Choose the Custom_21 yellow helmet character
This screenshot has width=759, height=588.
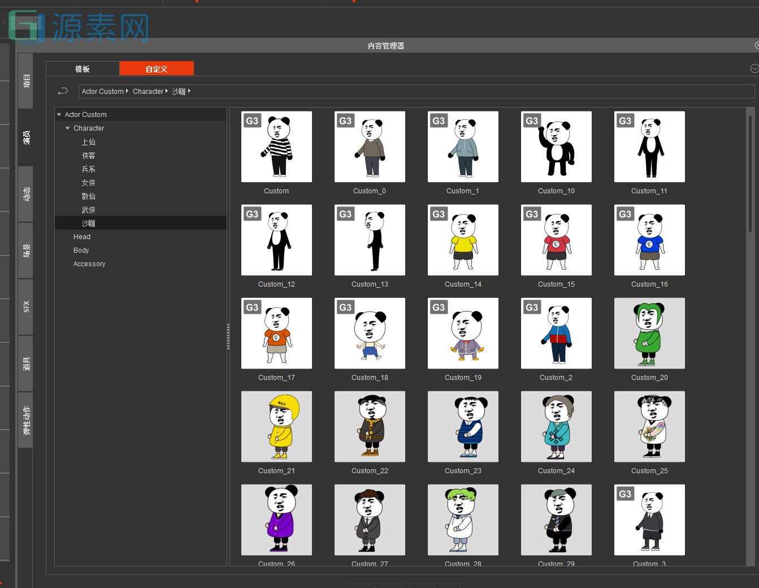point(276,426)
